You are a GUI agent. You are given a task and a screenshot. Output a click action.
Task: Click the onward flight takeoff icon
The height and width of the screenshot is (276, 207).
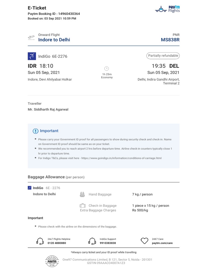coord(31,37)
